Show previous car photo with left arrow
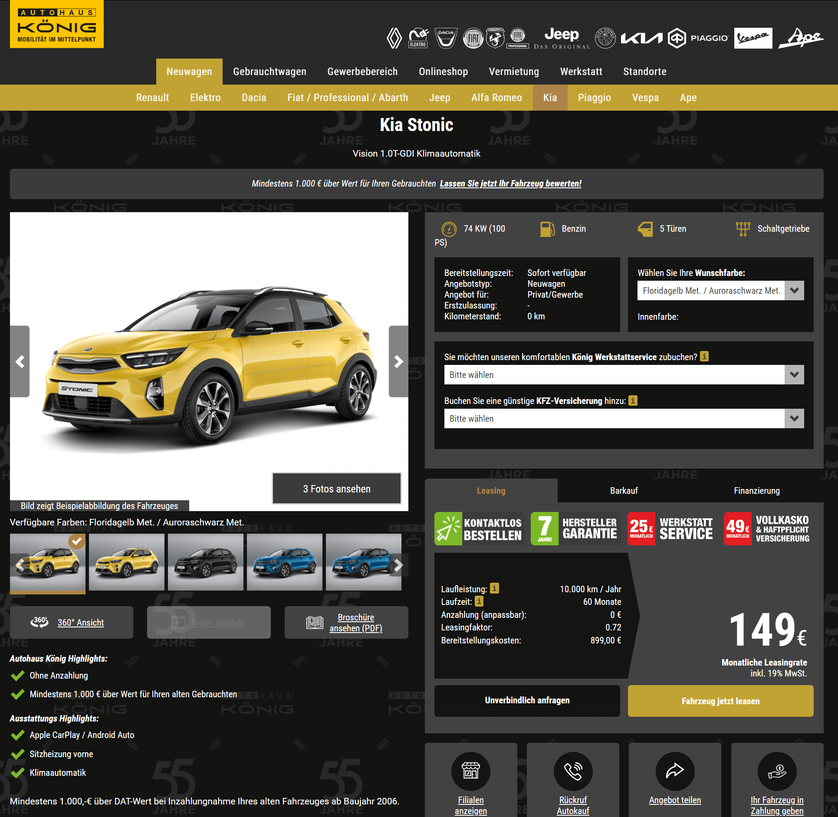This screenshot has width=838, height=817. pos(20,361)
